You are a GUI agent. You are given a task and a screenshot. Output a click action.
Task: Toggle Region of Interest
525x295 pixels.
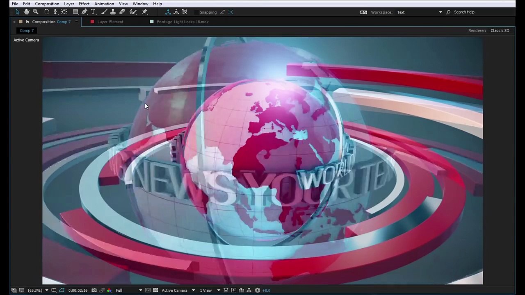148,290
